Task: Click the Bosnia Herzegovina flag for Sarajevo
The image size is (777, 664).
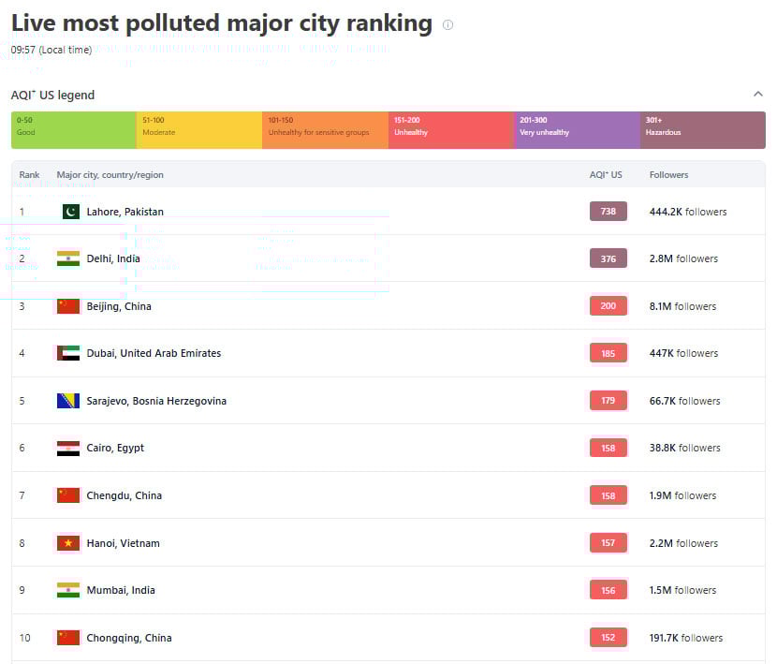Action: (x=68, y=401)
